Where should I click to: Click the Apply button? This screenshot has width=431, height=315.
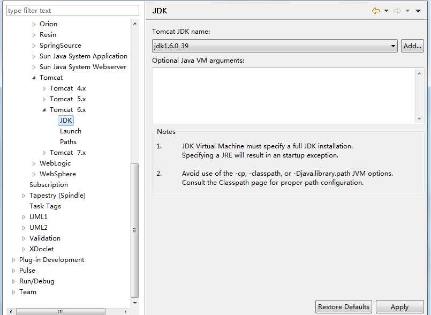coord(399,306)
